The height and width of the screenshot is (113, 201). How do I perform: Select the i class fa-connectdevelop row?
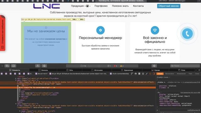point(78,88)
